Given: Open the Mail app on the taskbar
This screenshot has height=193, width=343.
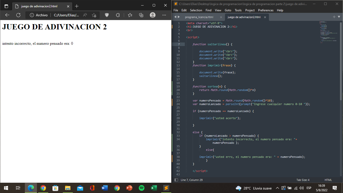Looking at the screenshot, I should click(x=80, y=188).
